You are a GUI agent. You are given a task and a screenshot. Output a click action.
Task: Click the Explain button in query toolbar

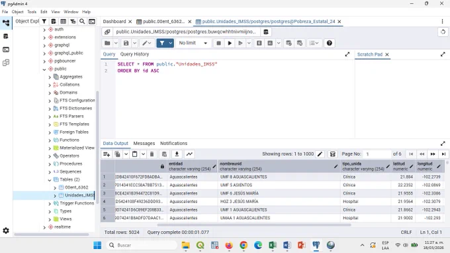[x=259, y=43]
